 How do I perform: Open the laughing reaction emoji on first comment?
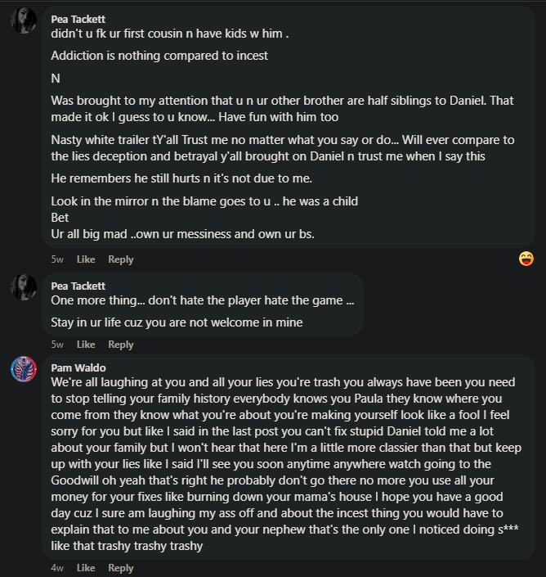[526, 259]
